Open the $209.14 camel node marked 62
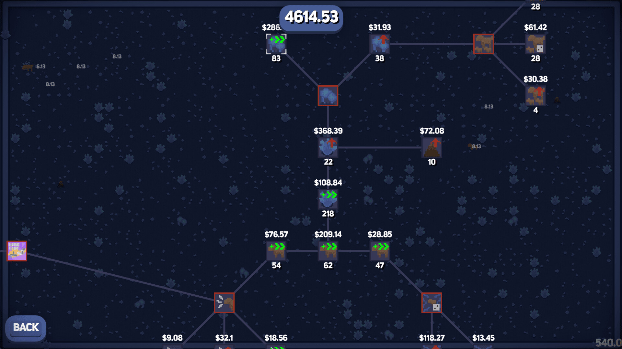The width and height of the screenshot is (622, 349). [328, 251]
